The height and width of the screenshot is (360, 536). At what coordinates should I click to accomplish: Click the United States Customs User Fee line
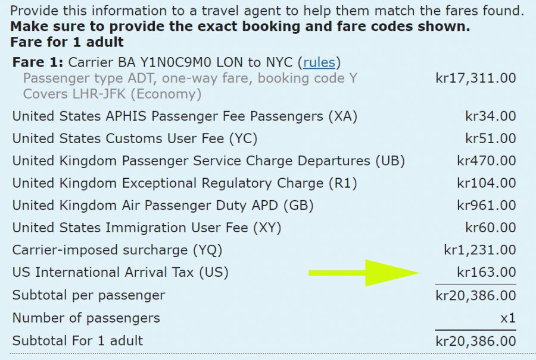[x=135, y=138]
